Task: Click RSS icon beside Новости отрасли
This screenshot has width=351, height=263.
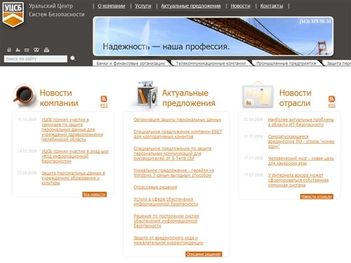Action: coord(331,99)
